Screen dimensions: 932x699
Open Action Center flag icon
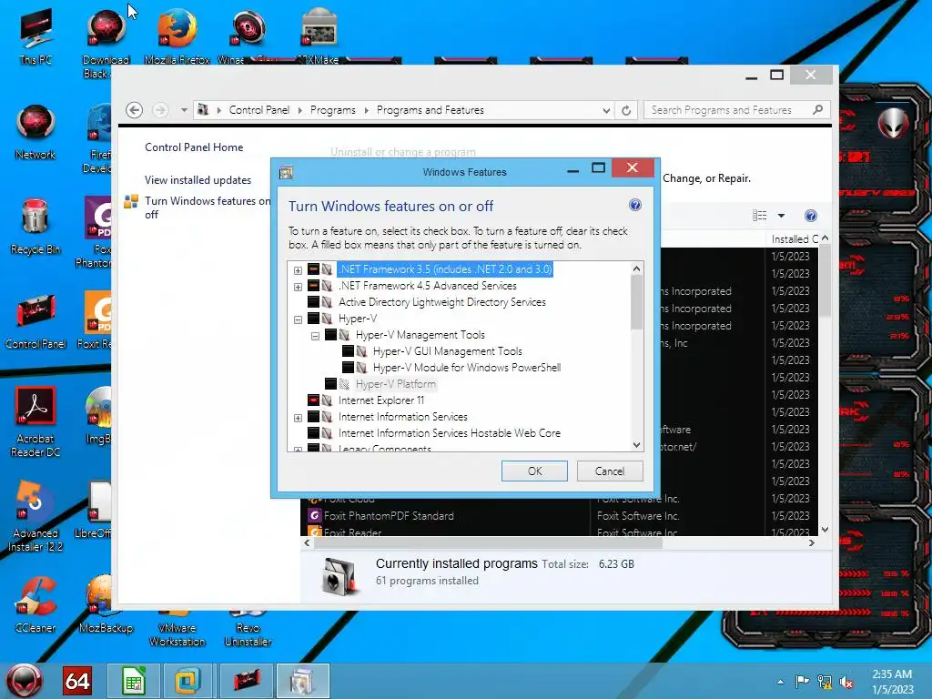(802, 681)
